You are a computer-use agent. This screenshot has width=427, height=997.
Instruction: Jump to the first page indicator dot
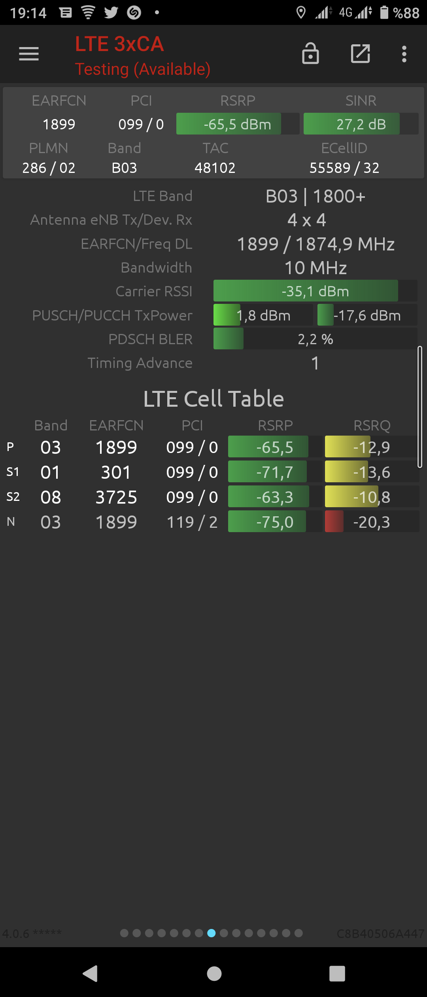pyautogui.click(x=124, y=933)
